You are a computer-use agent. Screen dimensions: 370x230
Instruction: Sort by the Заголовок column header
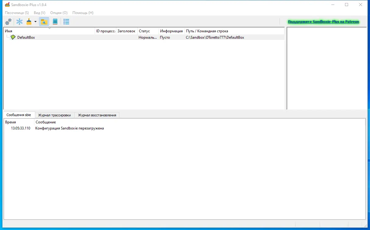(126, 31)
